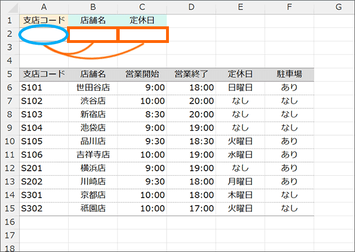Screen dimensions: 355x252
Task: Select column E header
Action: pos(240,7)
